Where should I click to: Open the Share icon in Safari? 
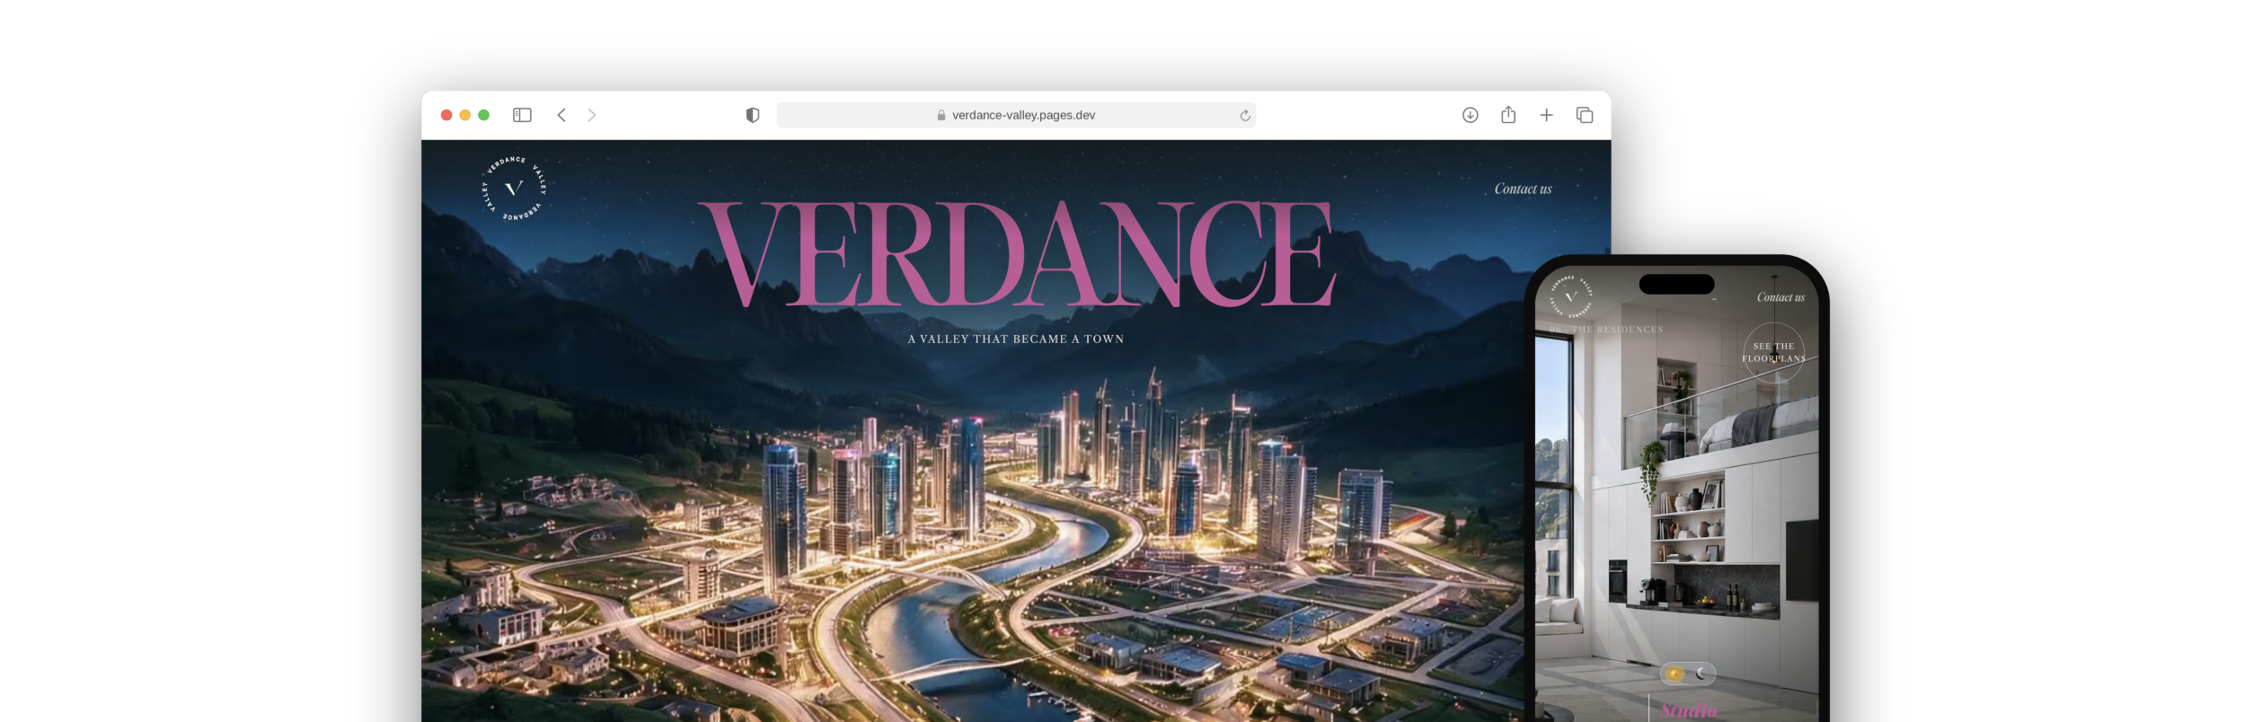(x=1508, y=114)
